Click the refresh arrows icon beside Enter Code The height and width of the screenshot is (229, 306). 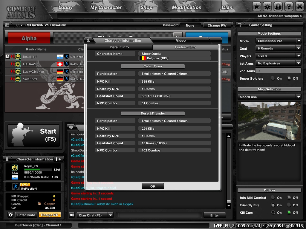point(10,215)
